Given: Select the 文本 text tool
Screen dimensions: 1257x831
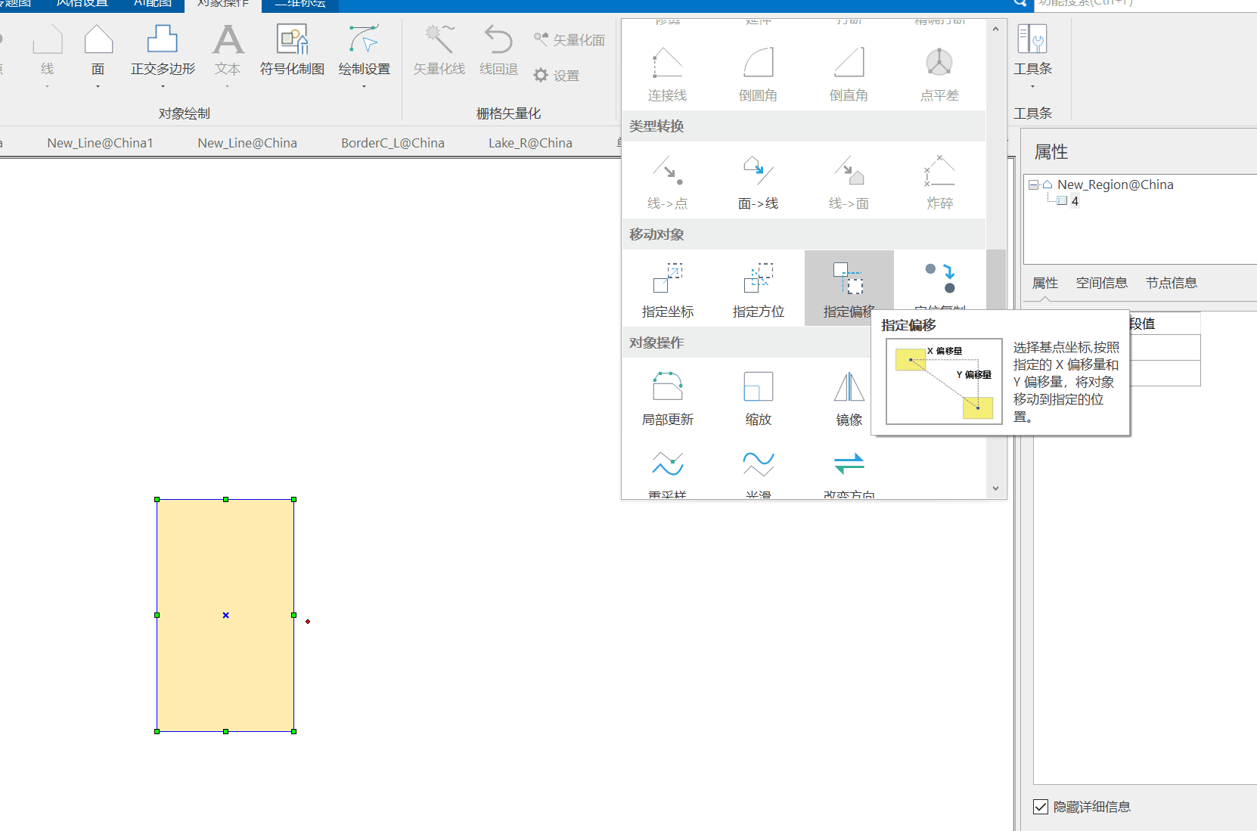Looking at the screenshot, I should click(228, 48).
